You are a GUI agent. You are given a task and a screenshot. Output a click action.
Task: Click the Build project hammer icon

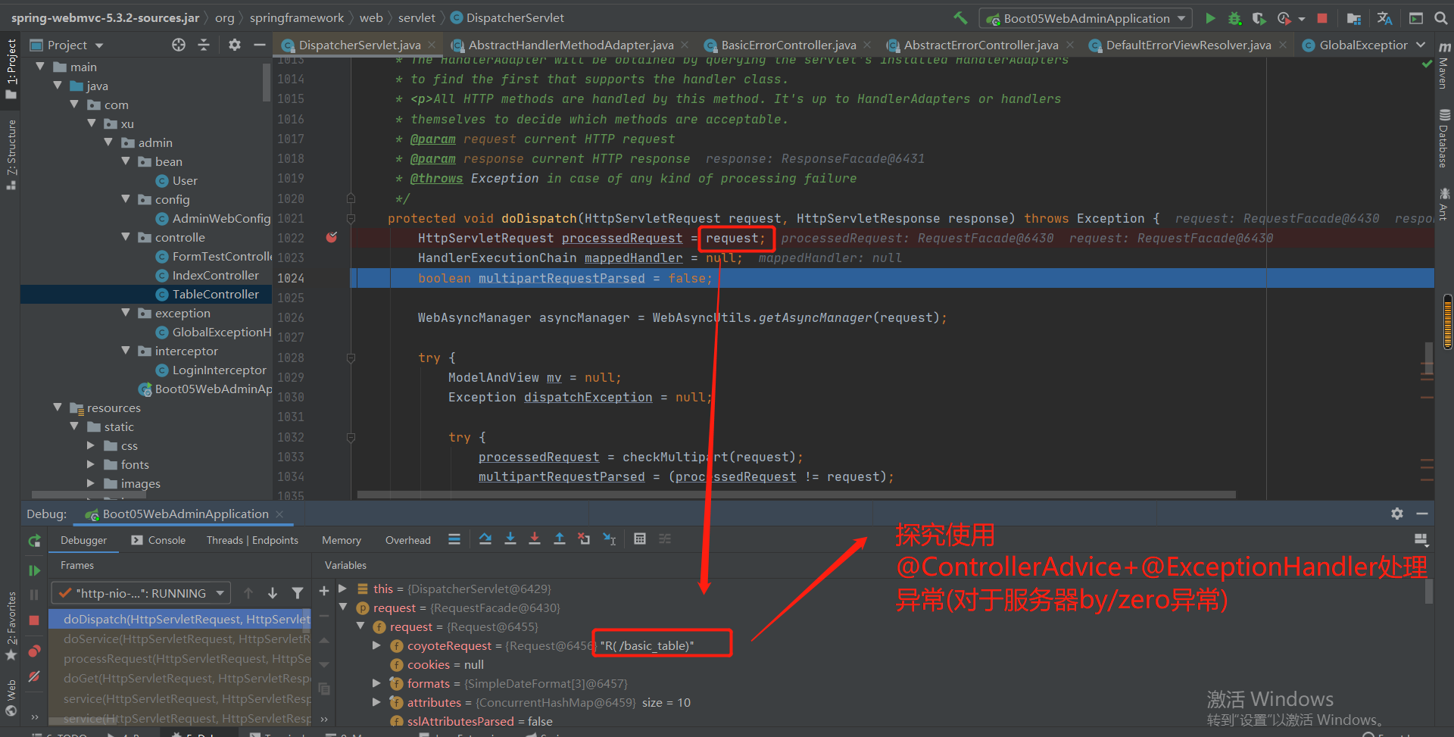[960, 17]
